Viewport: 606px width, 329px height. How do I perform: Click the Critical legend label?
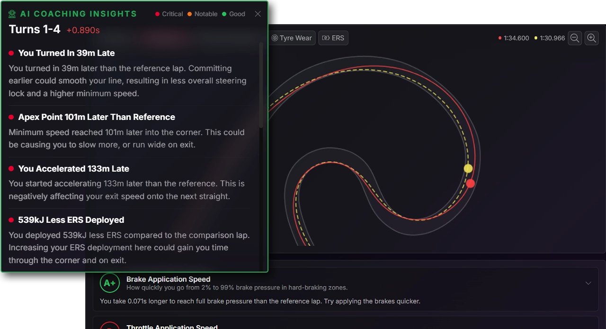pos(172,14)
